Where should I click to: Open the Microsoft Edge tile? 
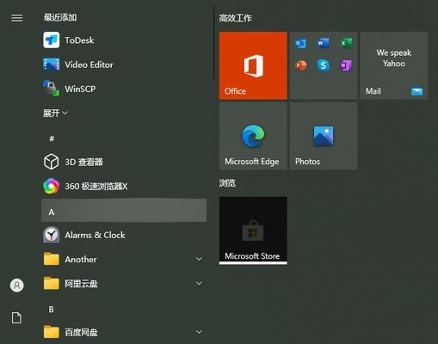253,136
